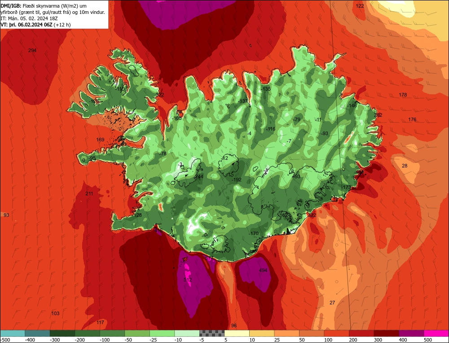Select the map value -79 in the northeast

point(297,119)
